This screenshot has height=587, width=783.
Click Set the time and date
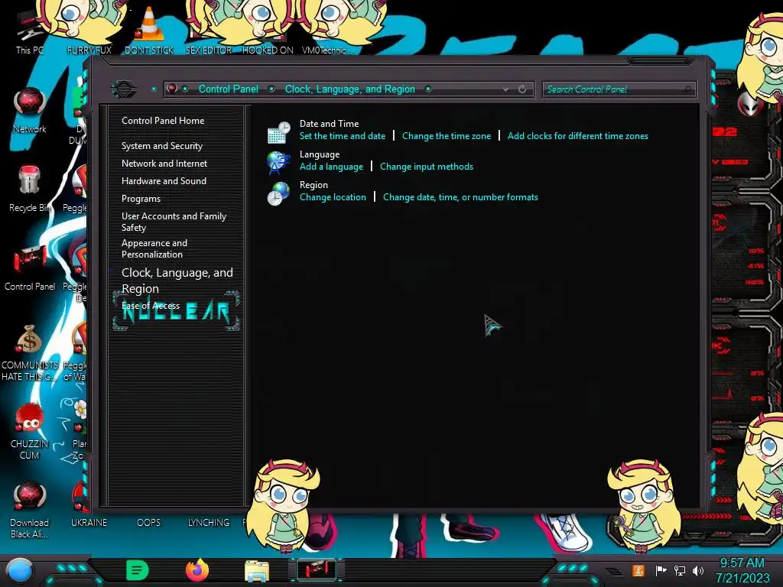point(342,136)
